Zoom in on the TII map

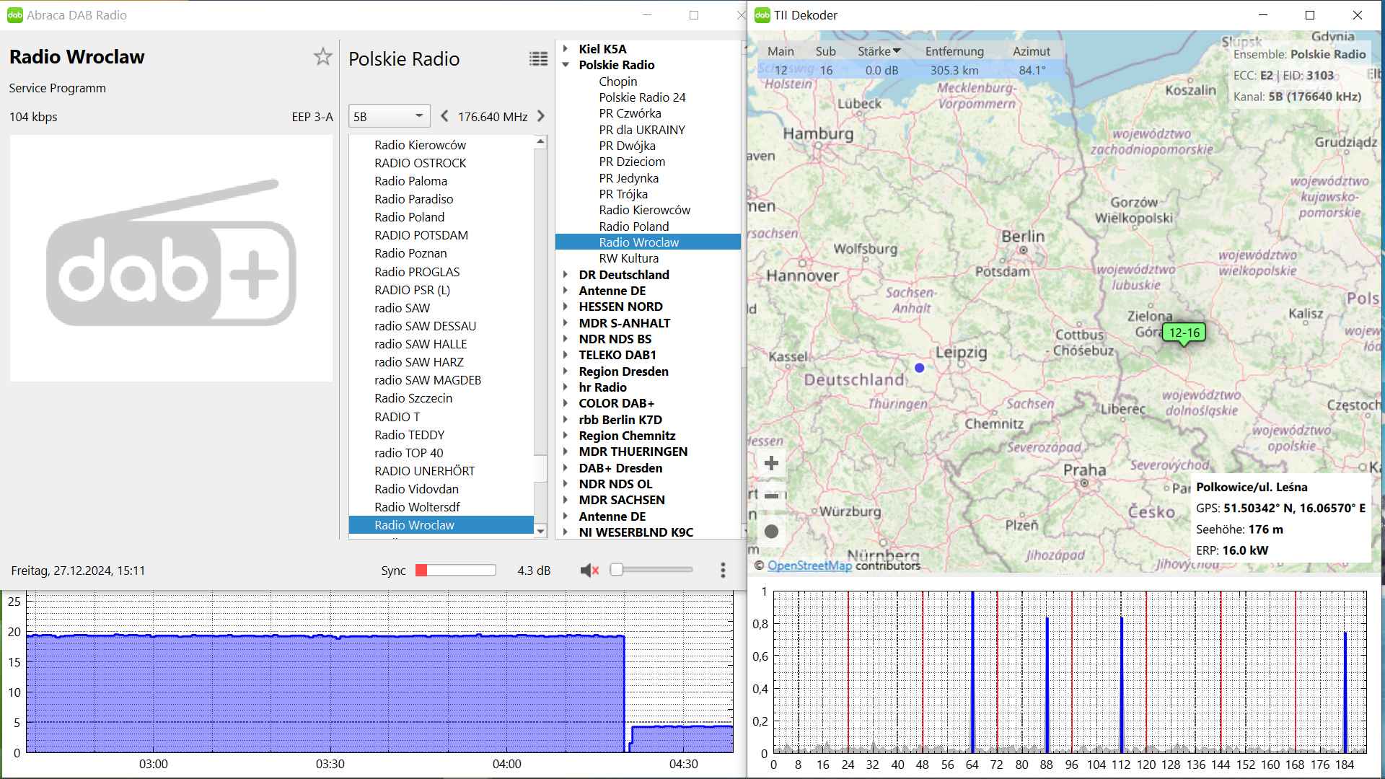point(771,463)
